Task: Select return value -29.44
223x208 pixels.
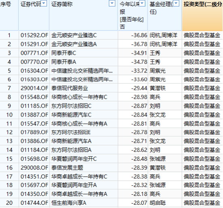Action: click(x=139, y=88)
